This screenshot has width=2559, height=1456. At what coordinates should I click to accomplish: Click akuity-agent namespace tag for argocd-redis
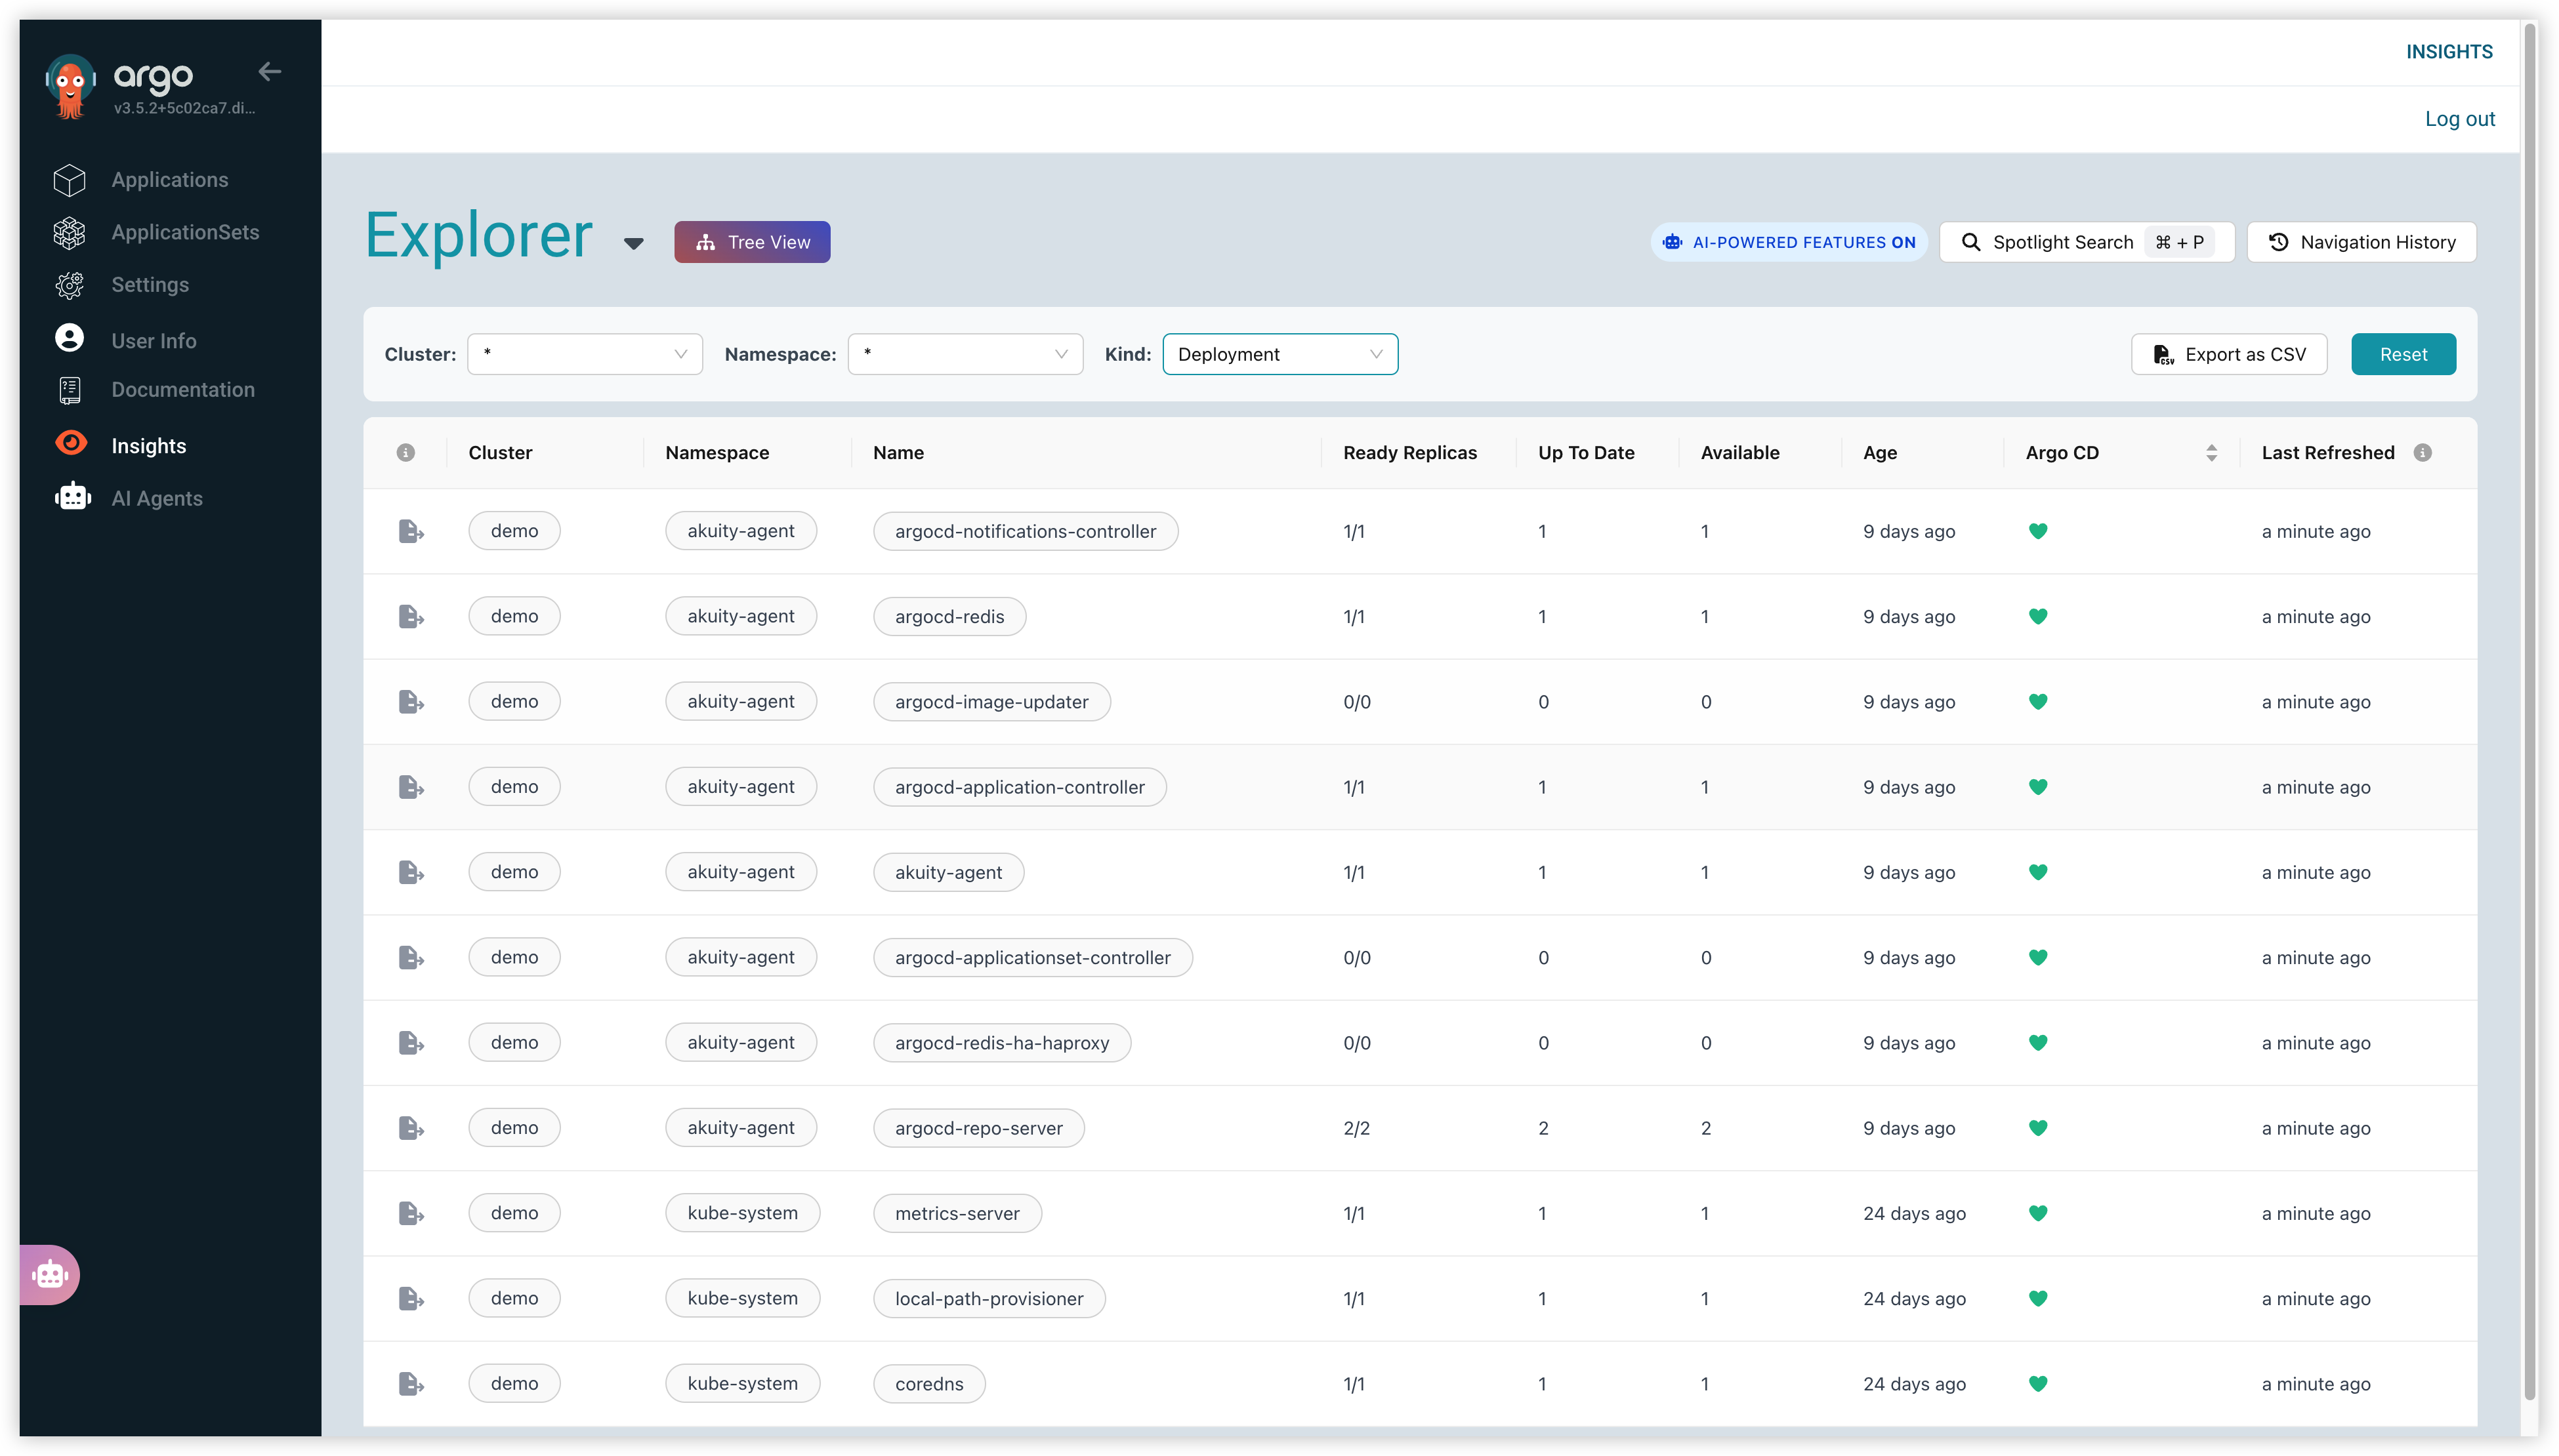(x=740, y=616)
